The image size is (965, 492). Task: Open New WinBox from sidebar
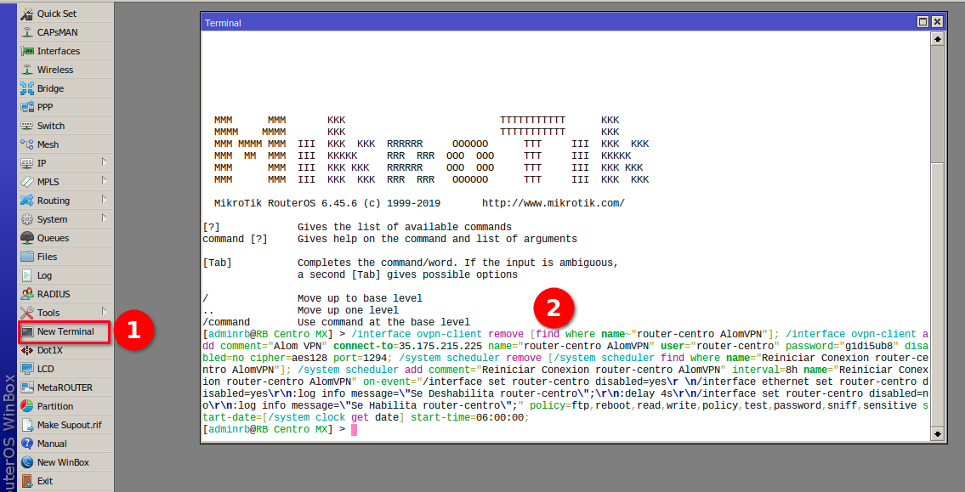[x=62, y=462]
